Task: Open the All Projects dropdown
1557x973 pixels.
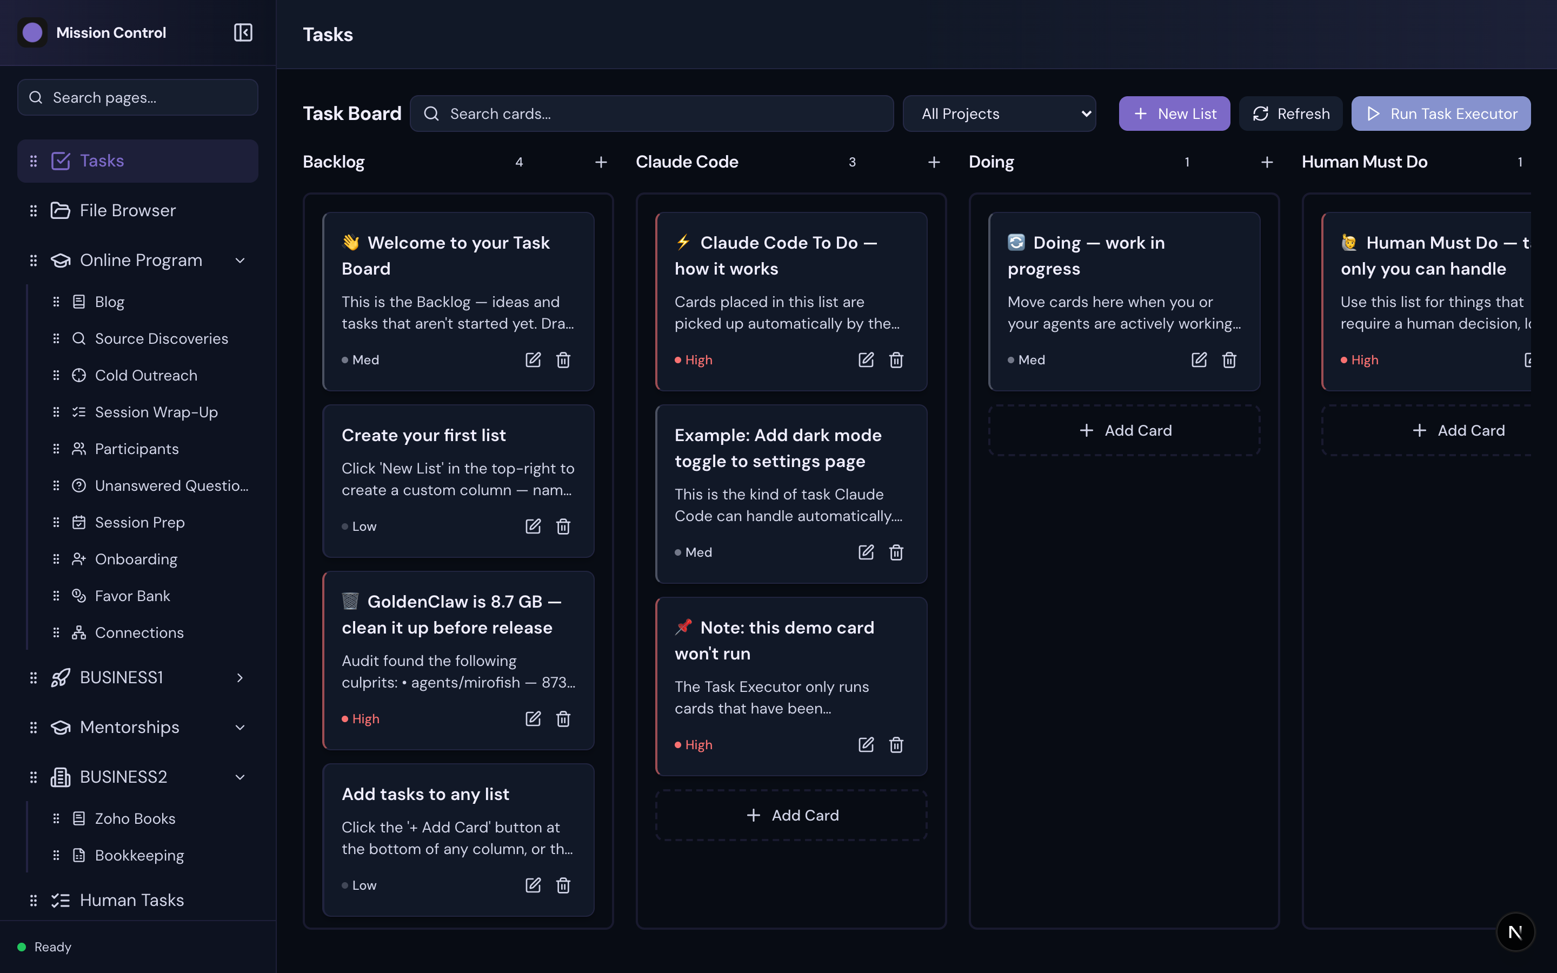Action: (x=999, y=114)
